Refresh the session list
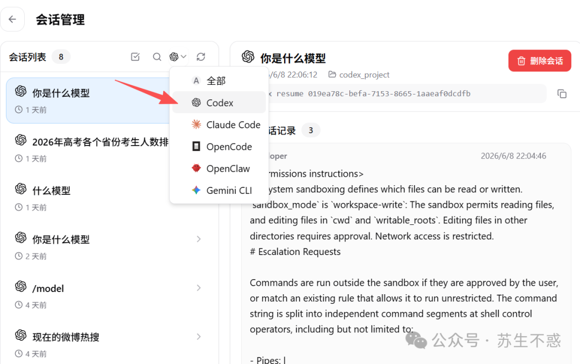Screen dimensions: 580x364 (x=201, y=56)
